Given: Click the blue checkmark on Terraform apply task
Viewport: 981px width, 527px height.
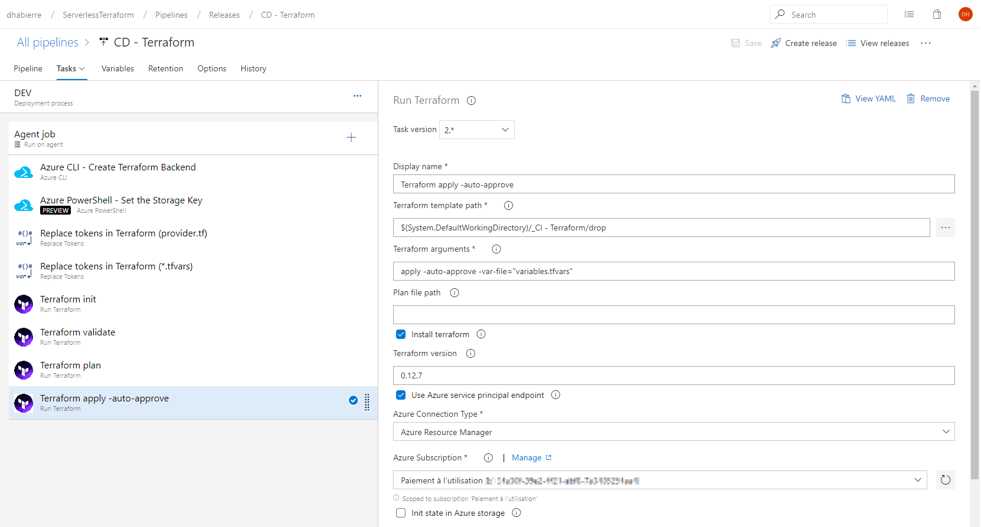Looking at the screenshot, I should 353,400.
